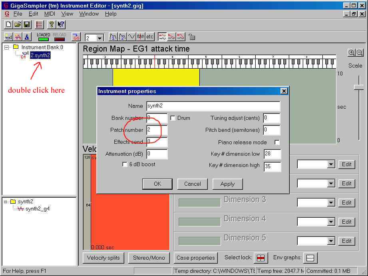Zoom out on the Region Map

[359, 53]
